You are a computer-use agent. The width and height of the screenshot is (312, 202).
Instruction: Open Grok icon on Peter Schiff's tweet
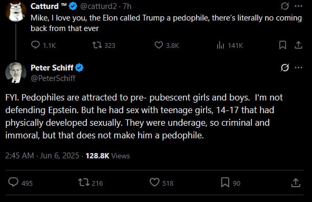pyautogui.click(x=285, y=67)
